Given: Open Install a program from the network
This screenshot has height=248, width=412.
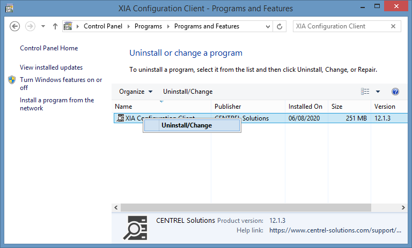Looking at the screenshot, I should pyautogui.click(x=57, y=104).
